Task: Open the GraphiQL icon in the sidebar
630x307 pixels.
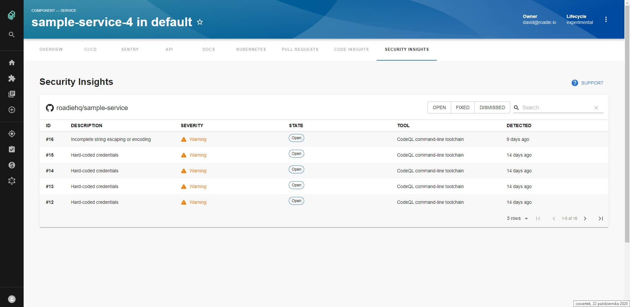Action: (x=12, y=181)
